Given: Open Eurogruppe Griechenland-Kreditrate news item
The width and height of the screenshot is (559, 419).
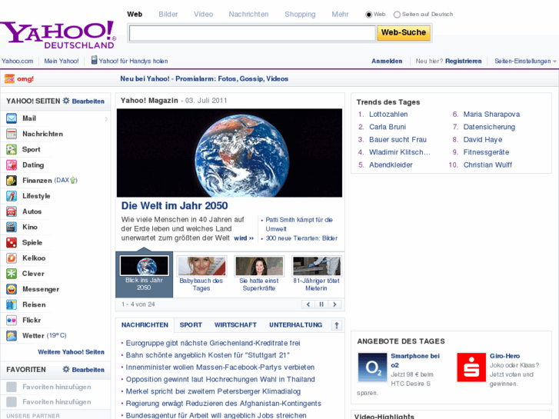Looking at the screenshot, I should (x=213, y=343).
